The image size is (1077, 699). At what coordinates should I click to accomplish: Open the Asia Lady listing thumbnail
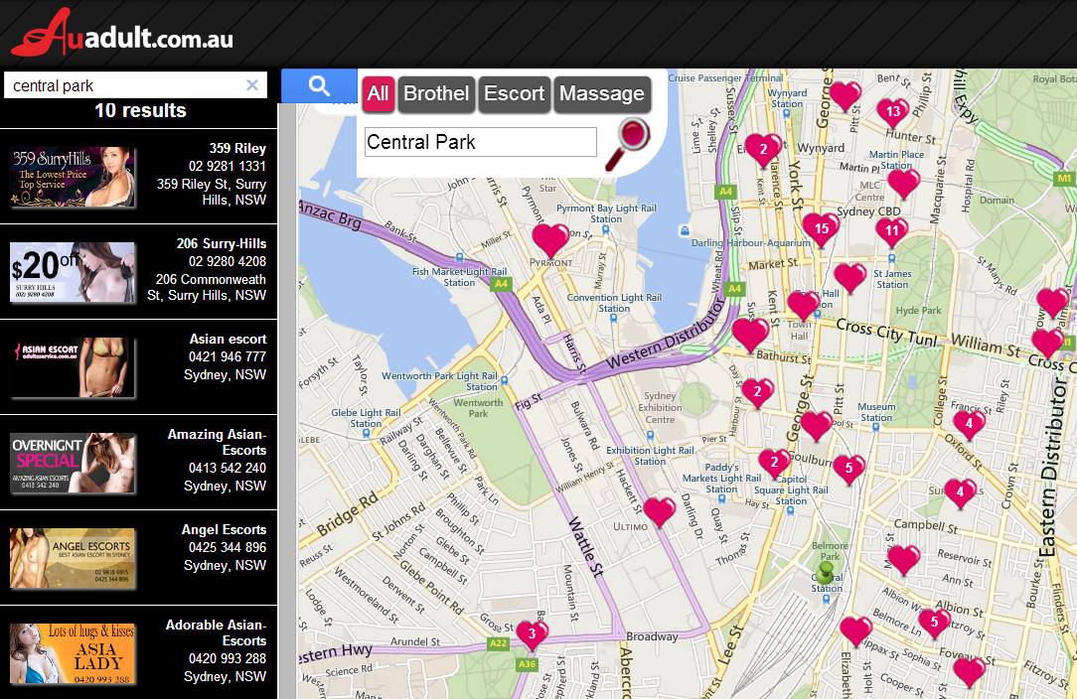(73, 653)
